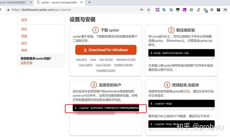Click the ./cpolar help command
The image size is (230, 137).
163,103
